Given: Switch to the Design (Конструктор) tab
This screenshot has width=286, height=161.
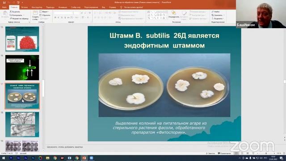Looking at the screenshot, I should [37, 7].
